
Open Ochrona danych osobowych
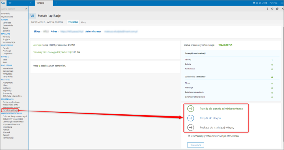(15, 116)
